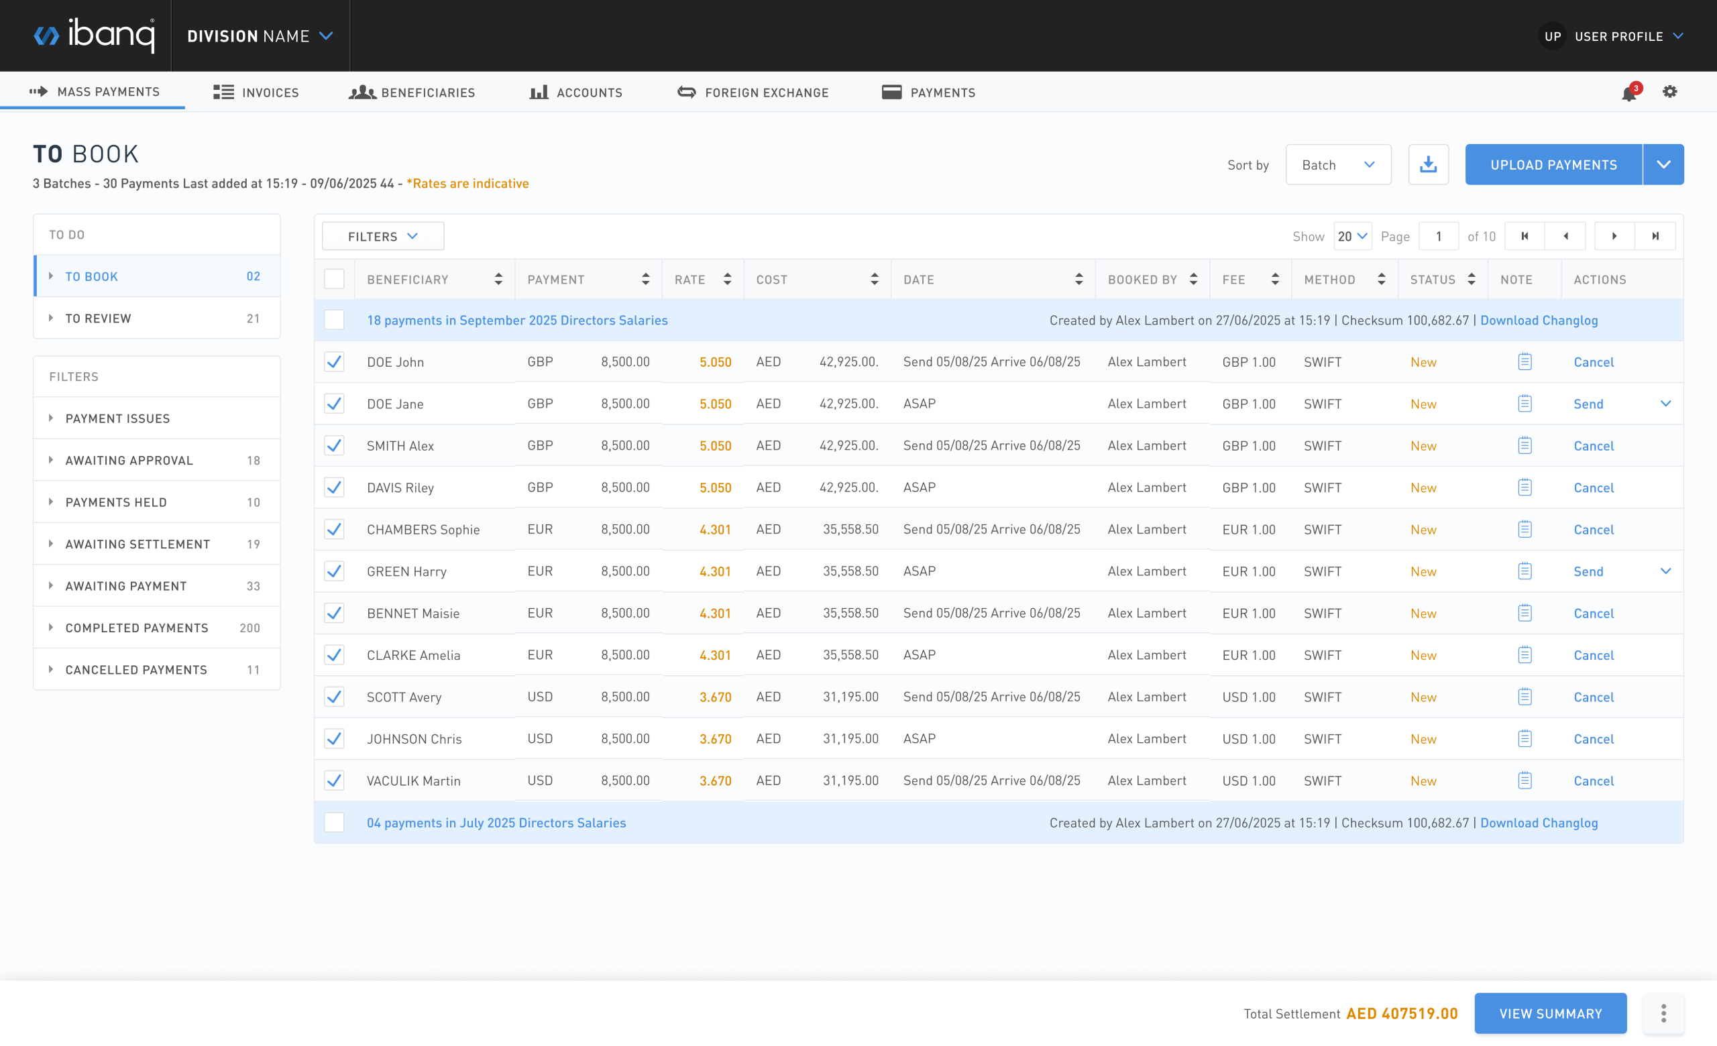This screenshot has width=1717, height=1046.
Task: Uncheck the SMITH Alex payment row
Action: pos(335,446)
